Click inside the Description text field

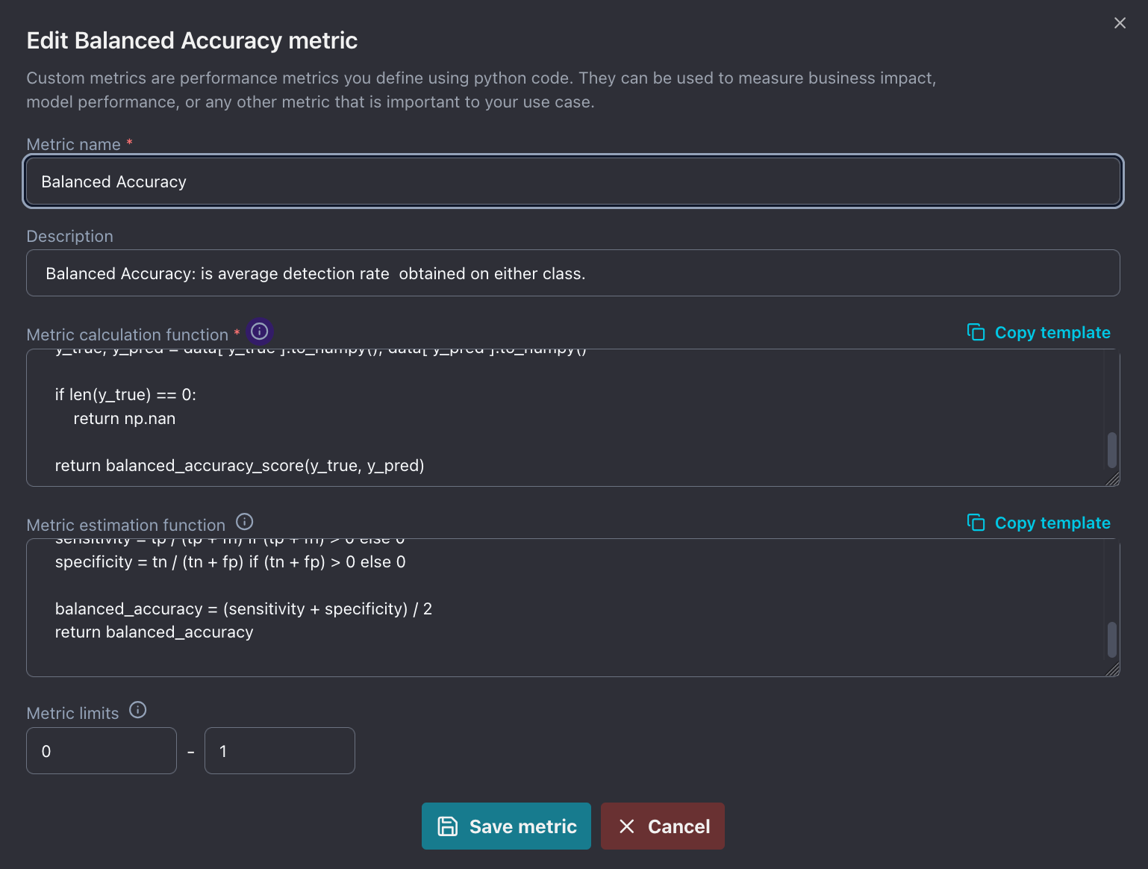pos(573,273)
